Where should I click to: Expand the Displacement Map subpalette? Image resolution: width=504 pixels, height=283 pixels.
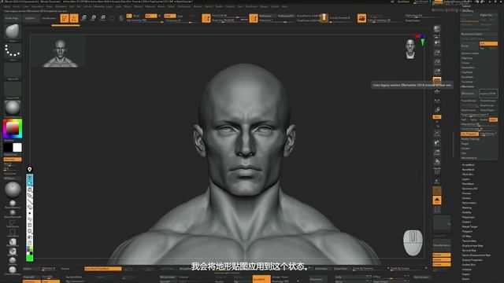coord(472,246)
